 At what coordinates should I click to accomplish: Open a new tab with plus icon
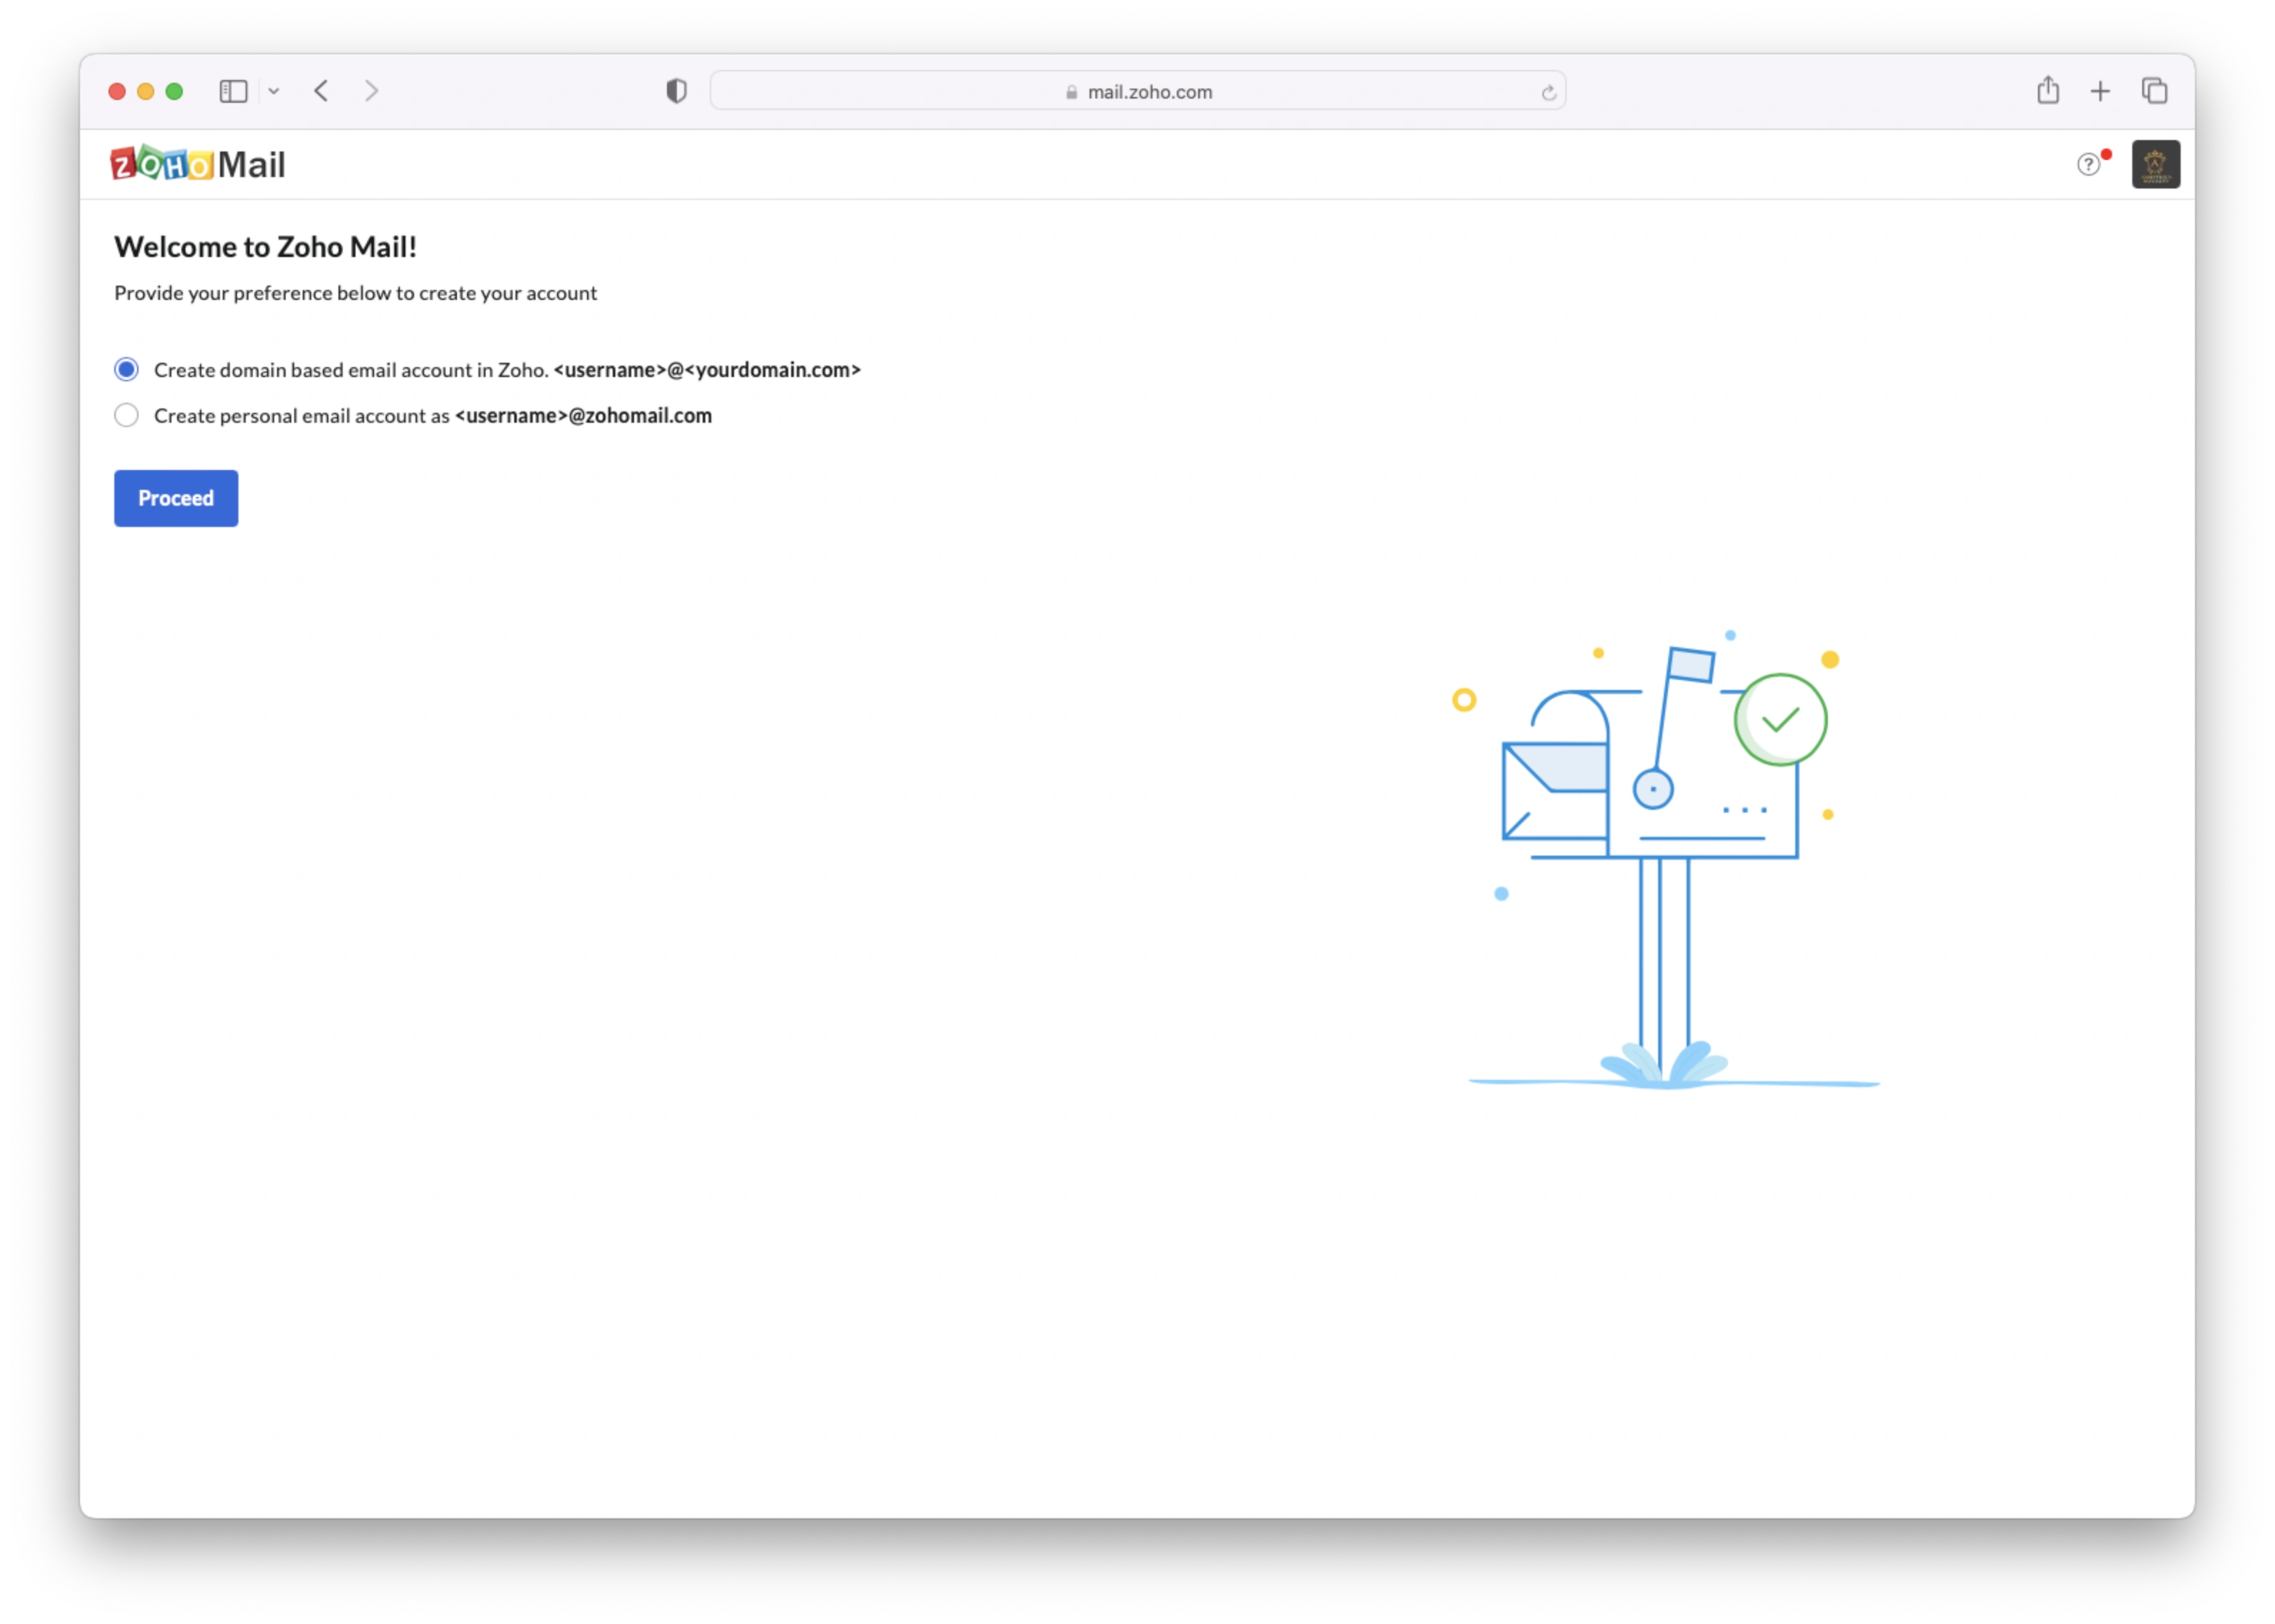click(2100, 92)
